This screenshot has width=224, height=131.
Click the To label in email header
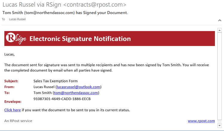(x=3, y=19)
